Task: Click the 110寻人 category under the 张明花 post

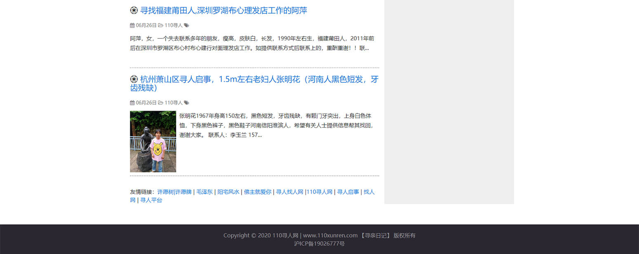Action: click(174, 103)
